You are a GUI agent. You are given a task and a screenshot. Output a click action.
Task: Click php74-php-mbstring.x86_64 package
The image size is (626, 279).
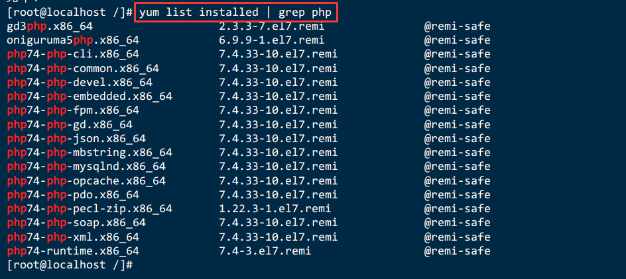[90, 153]
